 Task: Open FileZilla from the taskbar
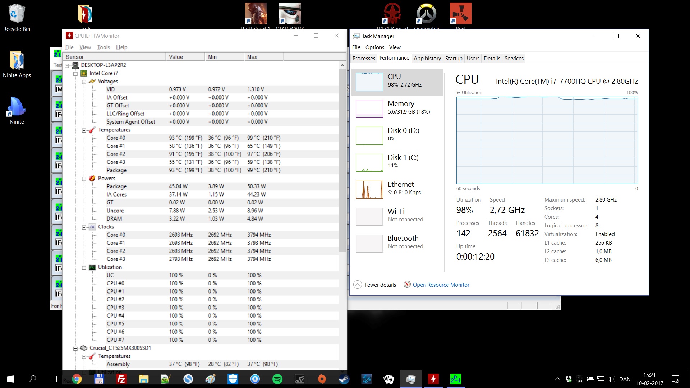pos(121,379)
